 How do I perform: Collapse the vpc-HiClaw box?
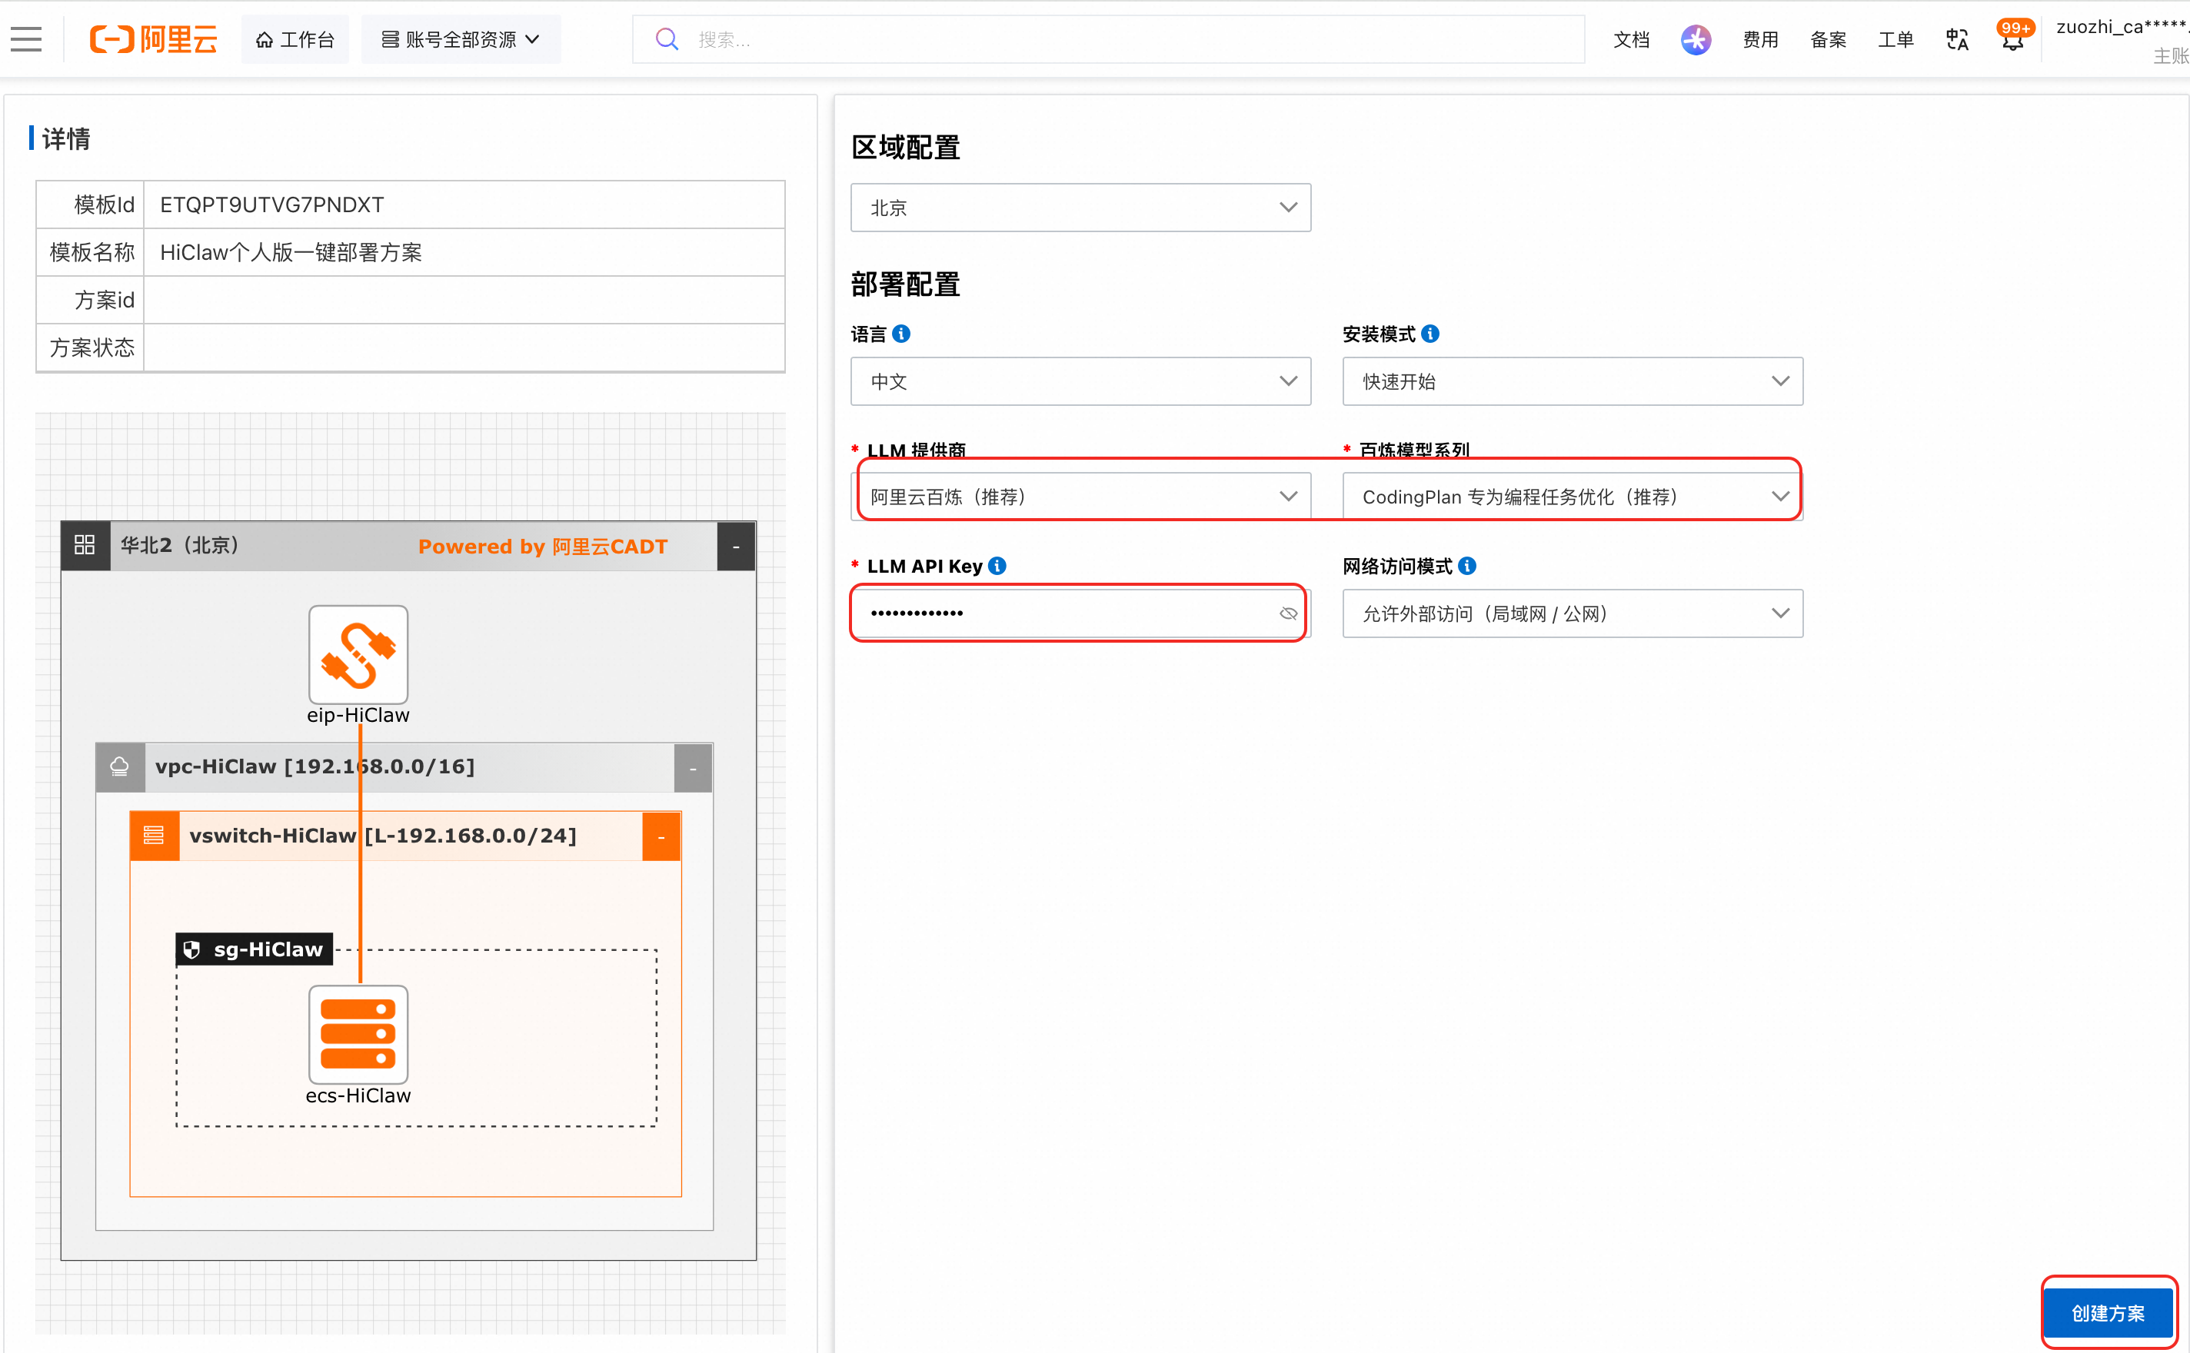693,768
